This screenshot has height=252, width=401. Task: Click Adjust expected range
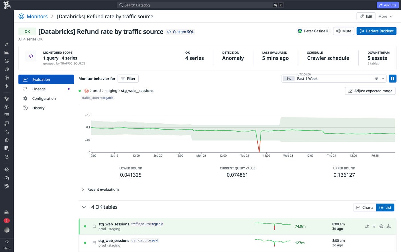370,91
